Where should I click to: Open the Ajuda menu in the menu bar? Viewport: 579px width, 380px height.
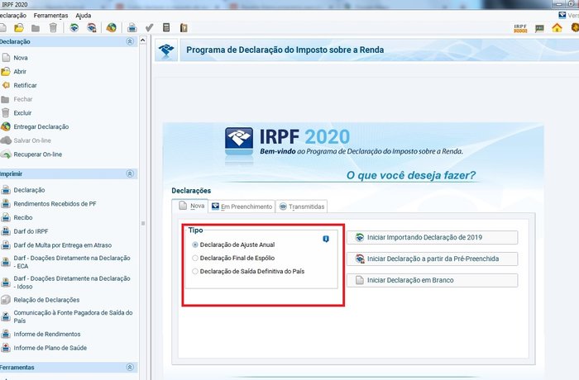83,16
